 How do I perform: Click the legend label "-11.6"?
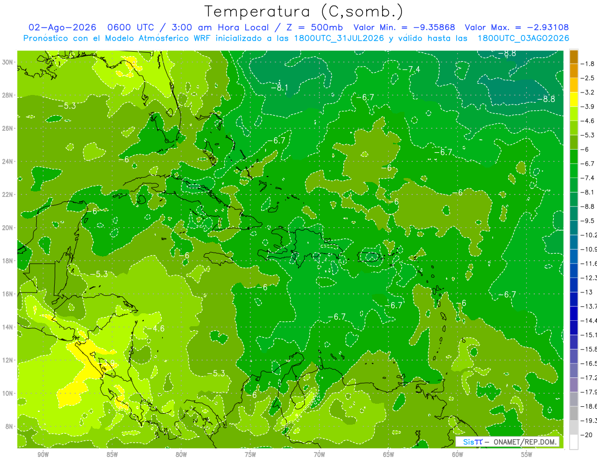click(589, 263)
